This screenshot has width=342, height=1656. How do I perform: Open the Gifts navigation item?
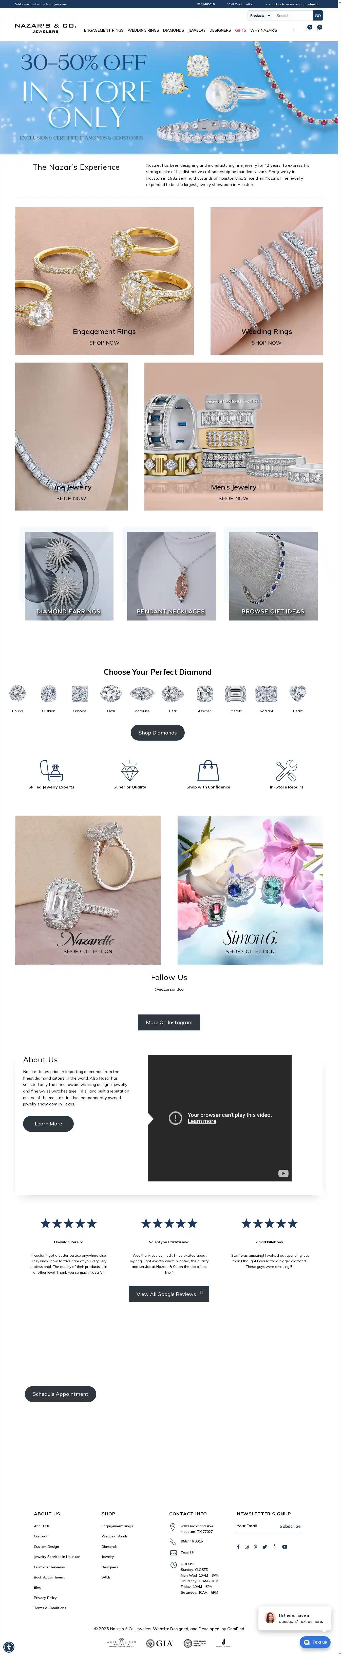(x=240, y=30)
